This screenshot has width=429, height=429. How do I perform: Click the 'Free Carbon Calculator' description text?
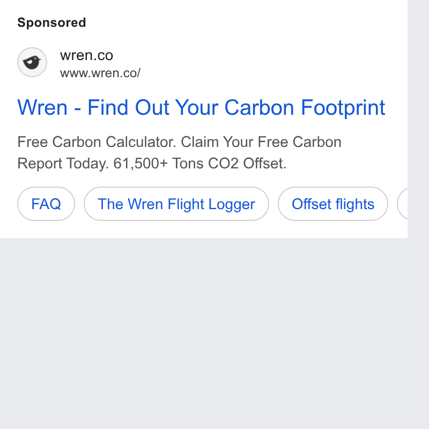[x=97, y=142]
